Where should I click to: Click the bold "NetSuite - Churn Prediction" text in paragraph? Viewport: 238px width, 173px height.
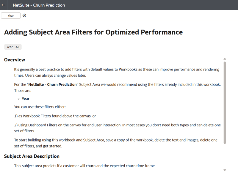[x=53, y=84]
